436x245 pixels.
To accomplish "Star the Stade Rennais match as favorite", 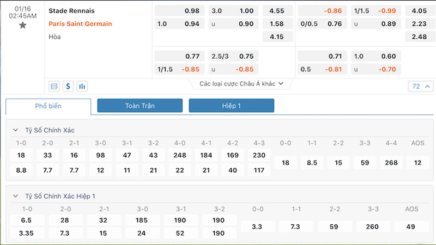I will tap(22, 25).
